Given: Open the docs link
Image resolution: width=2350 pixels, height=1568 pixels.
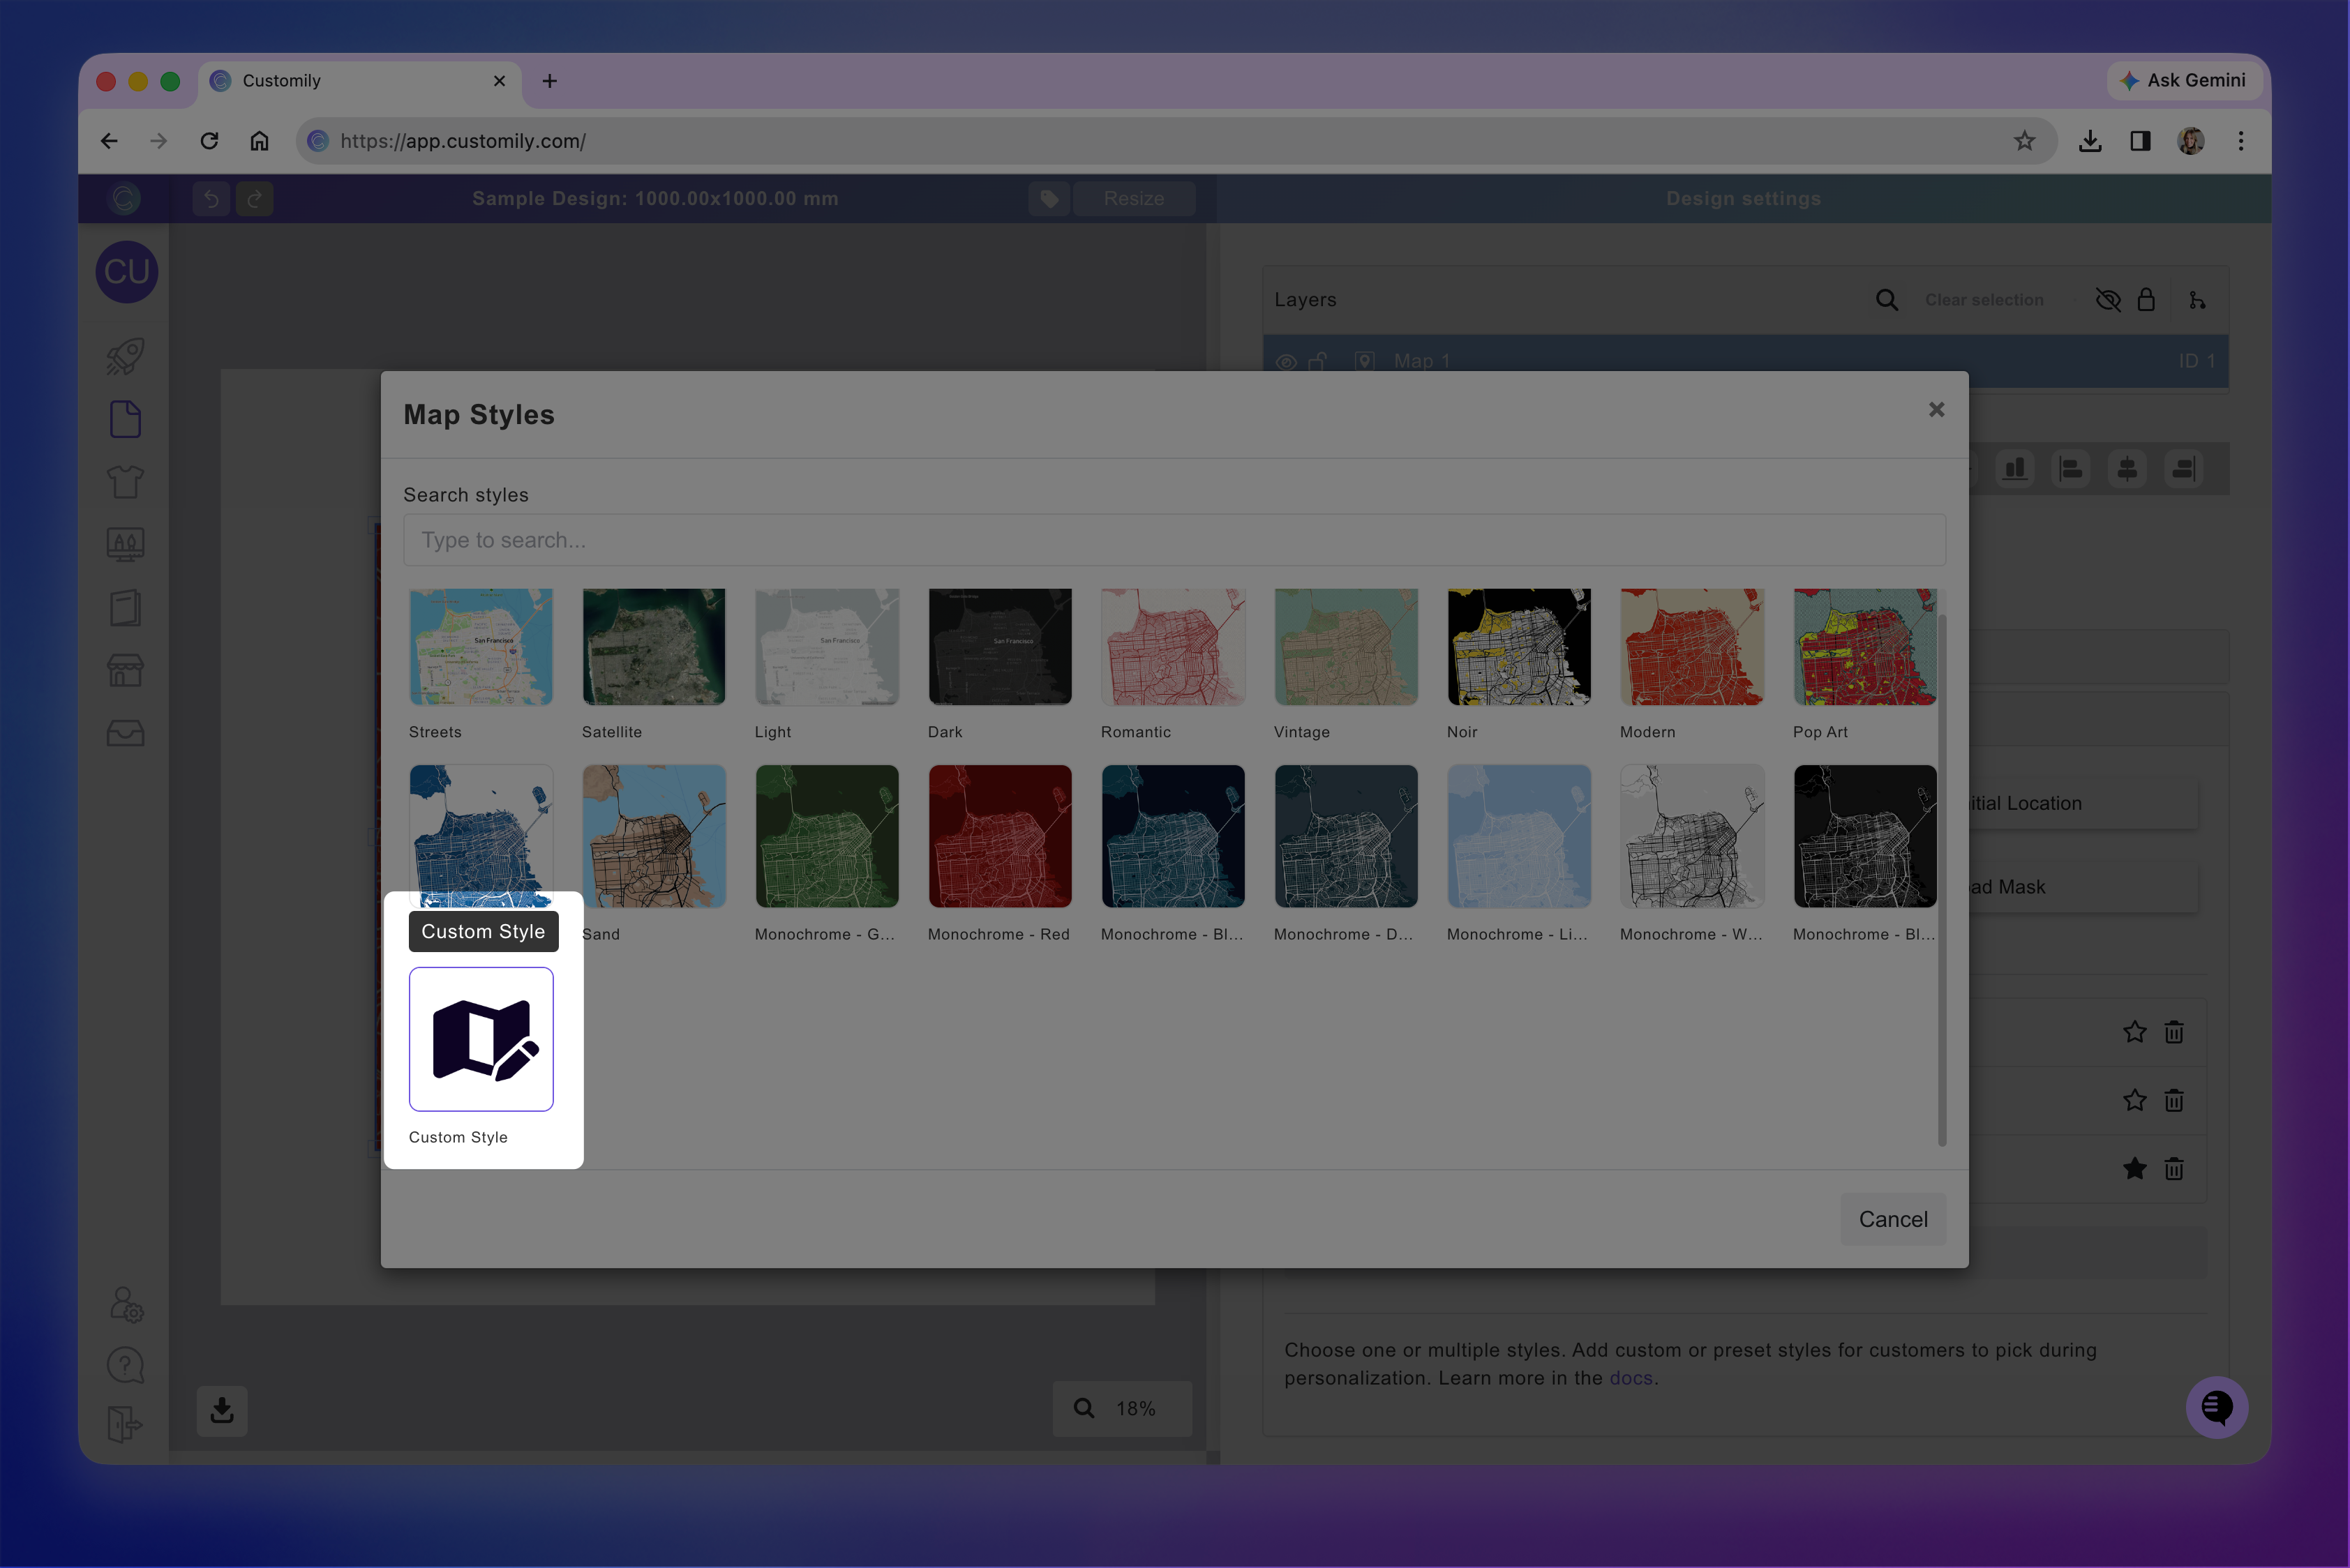Looking at the screenshot, I should [x=1631, y=1378].
